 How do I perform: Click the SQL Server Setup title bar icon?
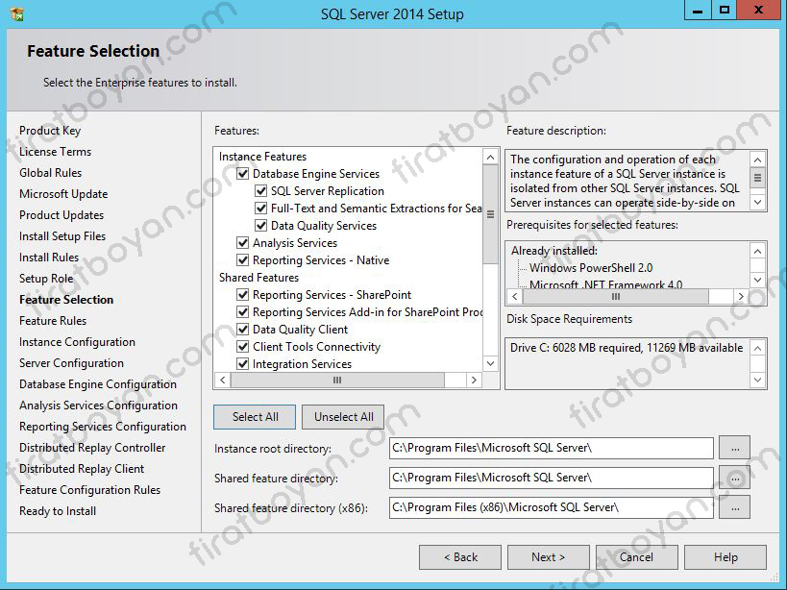pos(16,14)
